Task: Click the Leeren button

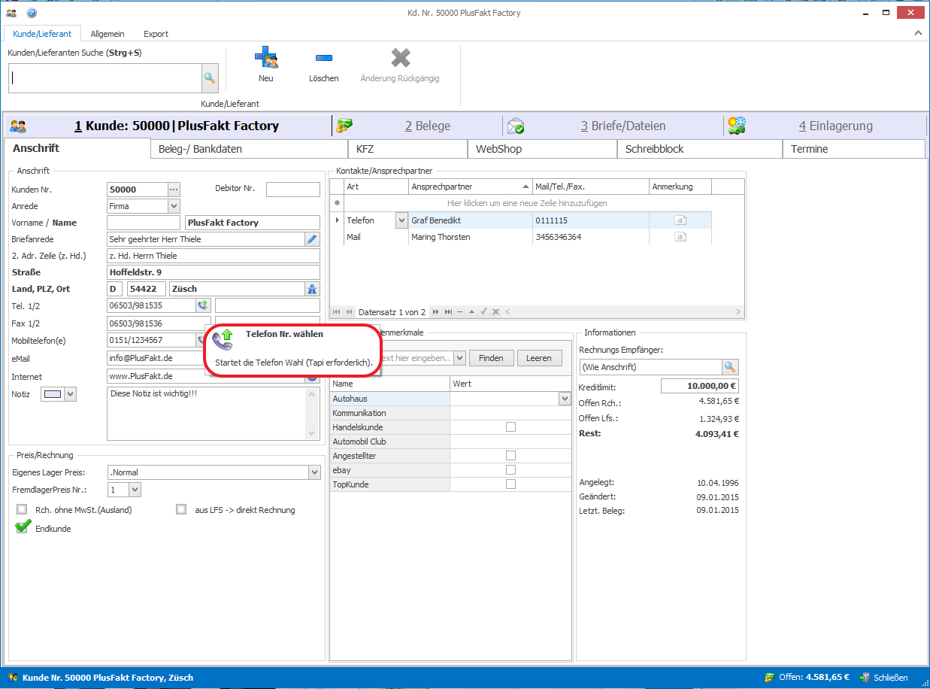Action: (539, 358)
